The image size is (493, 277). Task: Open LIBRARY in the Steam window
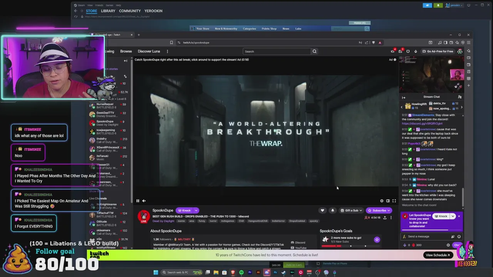click(x=108, y=11)
